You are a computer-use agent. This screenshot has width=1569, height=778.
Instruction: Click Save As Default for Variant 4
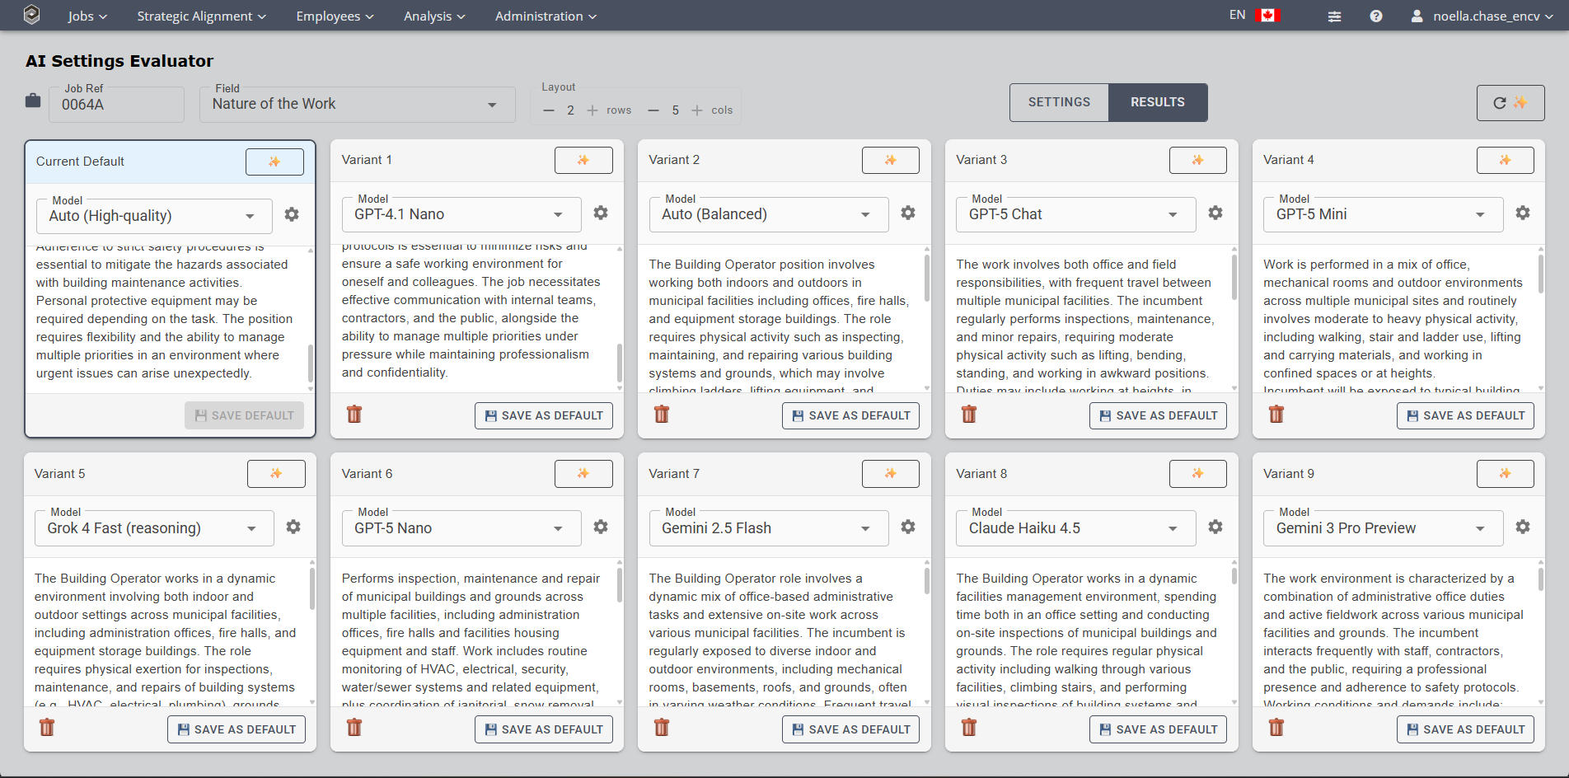click(x=1464, y=415)
